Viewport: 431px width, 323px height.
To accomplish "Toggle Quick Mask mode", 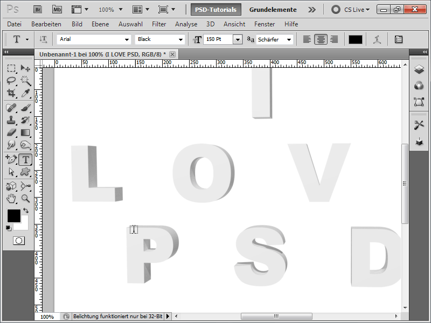I will (19, 241).
